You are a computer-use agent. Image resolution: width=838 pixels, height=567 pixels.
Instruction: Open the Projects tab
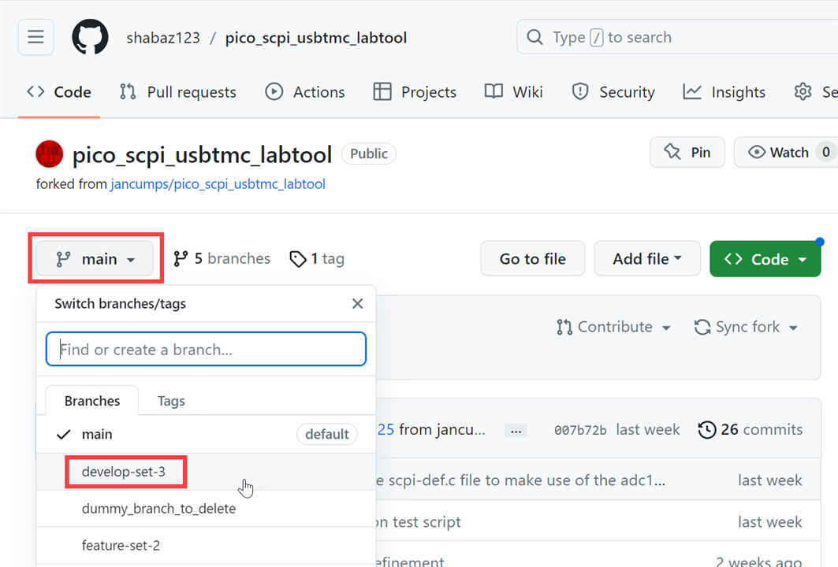pyautogui.click(x=415, y=92)
